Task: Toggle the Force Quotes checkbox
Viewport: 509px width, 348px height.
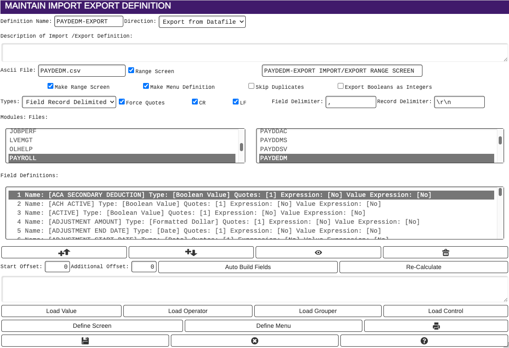Action: (122, 101)
